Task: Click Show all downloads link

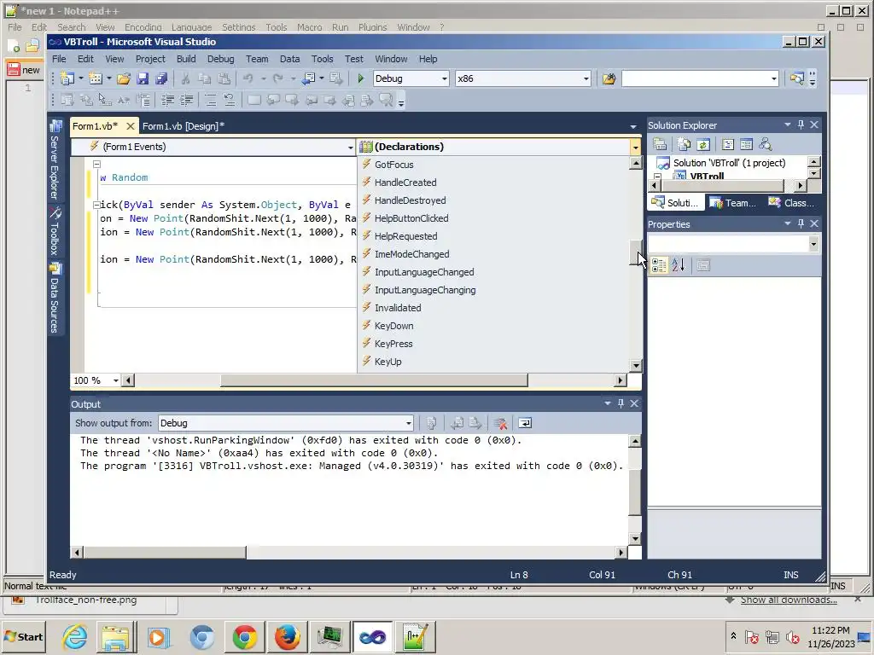Action: 789,600
